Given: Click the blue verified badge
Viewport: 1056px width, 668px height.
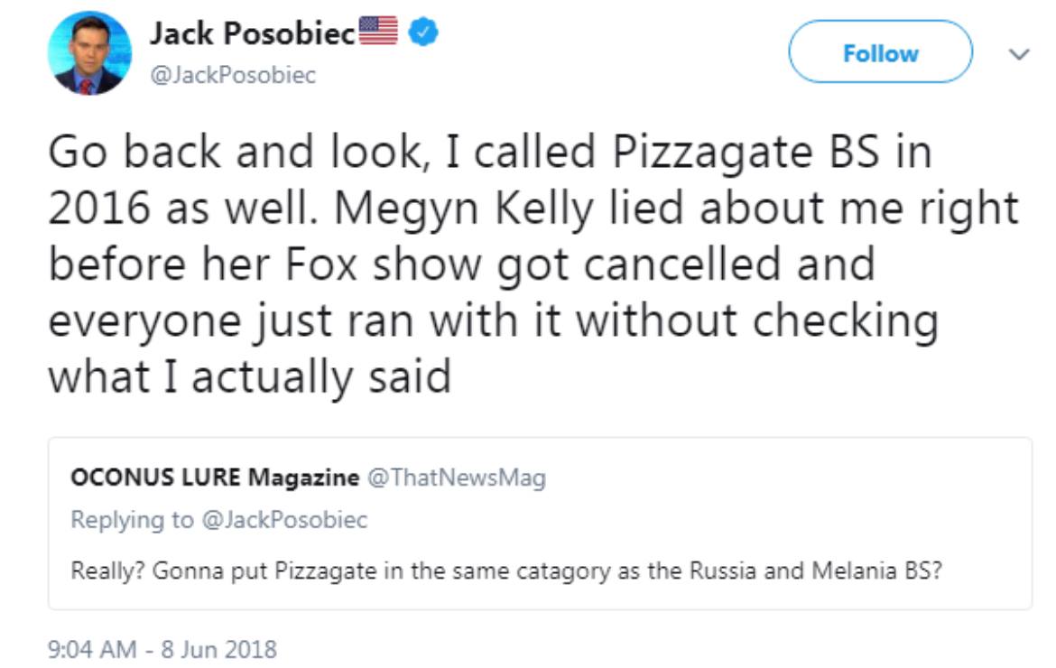Looking at the screenshot, I should point(424,33).
